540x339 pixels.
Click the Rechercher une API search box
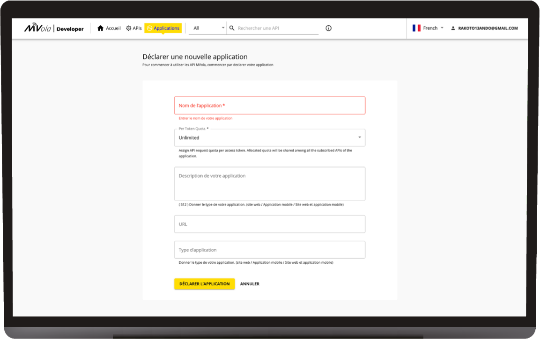click(276, 28)
